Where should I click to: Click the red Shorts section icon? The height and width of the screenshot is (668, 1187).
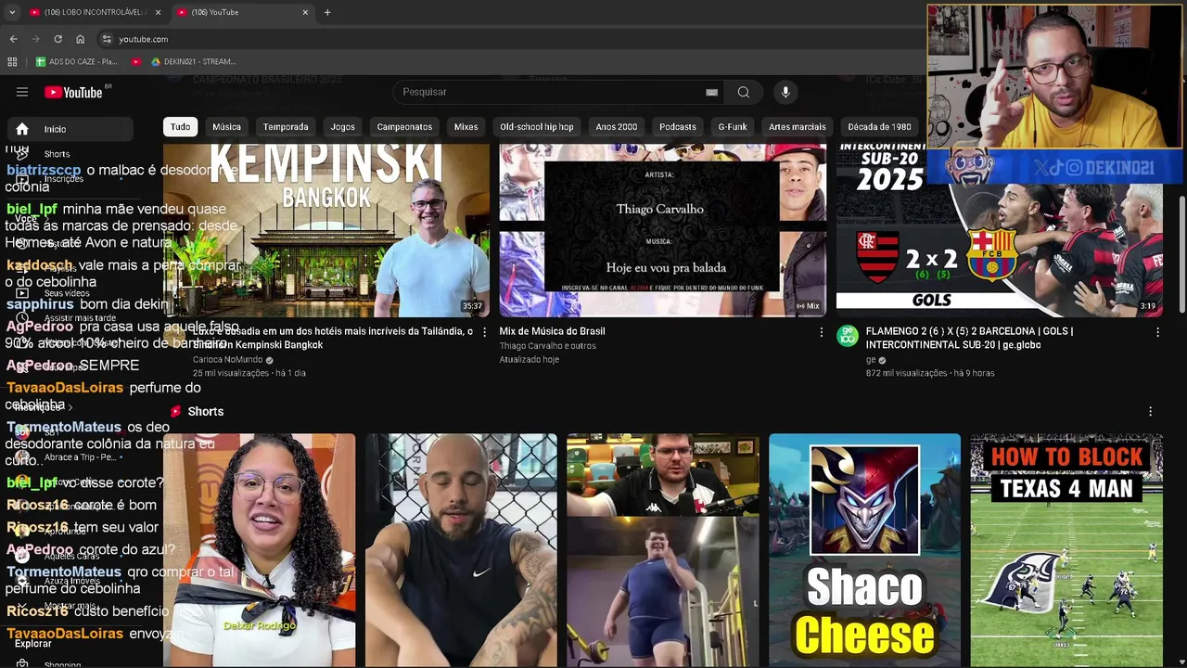[x=175, y=411]
